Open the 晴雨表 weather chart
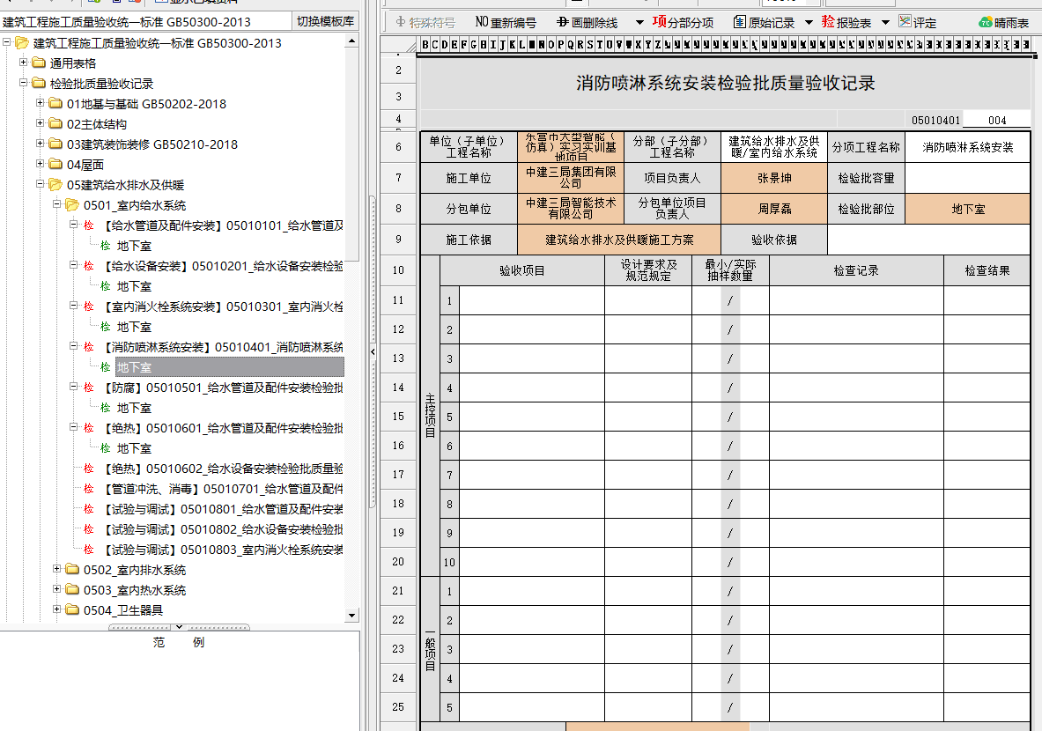Image resolution: width=1042 pixels, height=731 pixels. tap(1003, 23)
